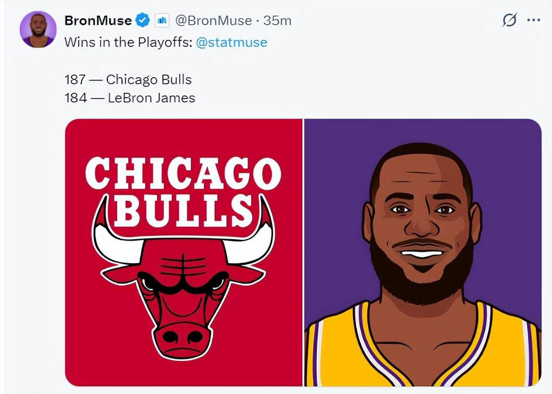Open Grok actions for this post

point(510,20)
